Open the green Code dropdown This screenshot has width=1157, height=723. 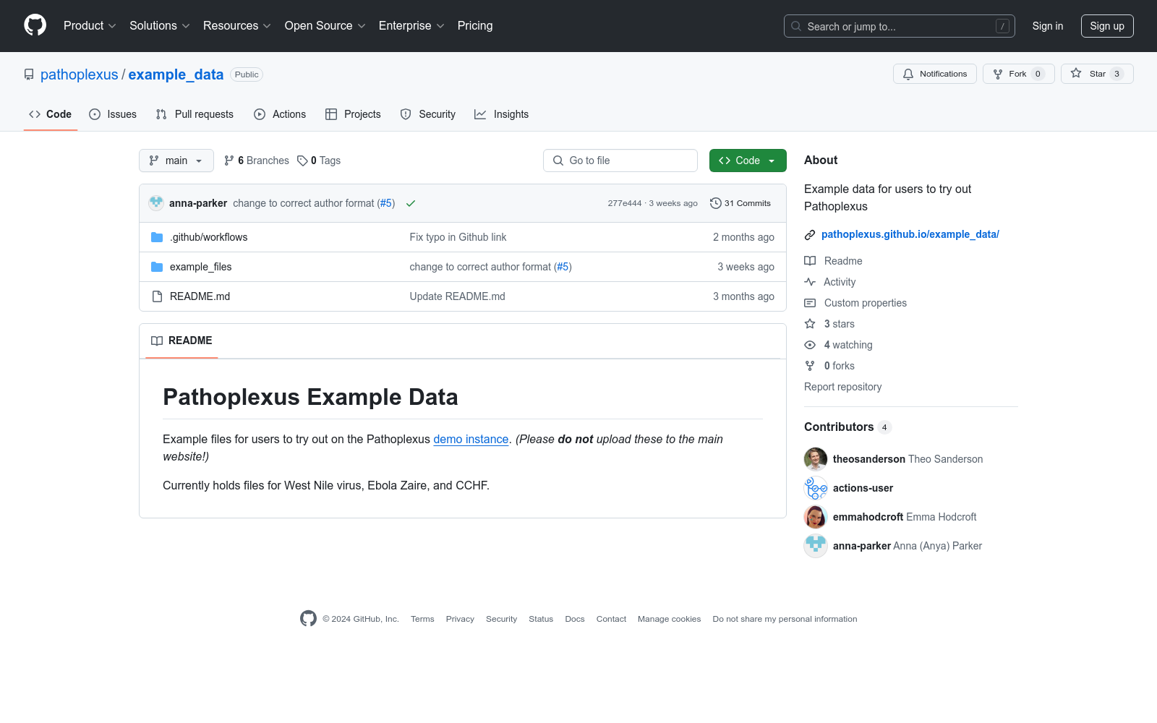(x=748, y=161)
